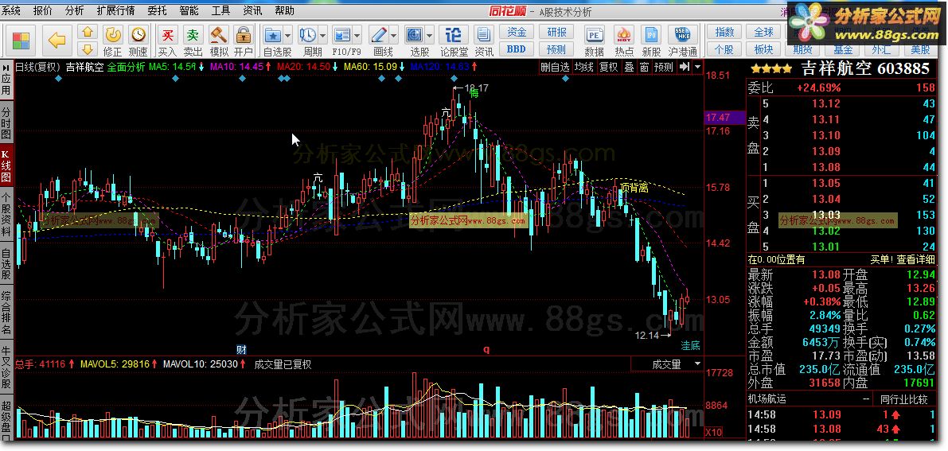Open the 查看详细 link
The width and height of the screenshot is (948, 451).
pos(915,259)
